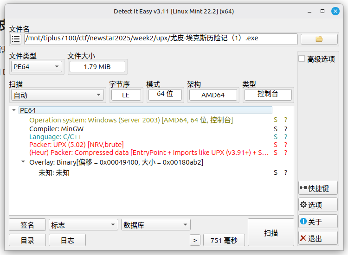This screenshot has width=348, height=255.
Task: Expand the 标志 flags dropdown
Action: pyautogui.click(x=84, y=225)
